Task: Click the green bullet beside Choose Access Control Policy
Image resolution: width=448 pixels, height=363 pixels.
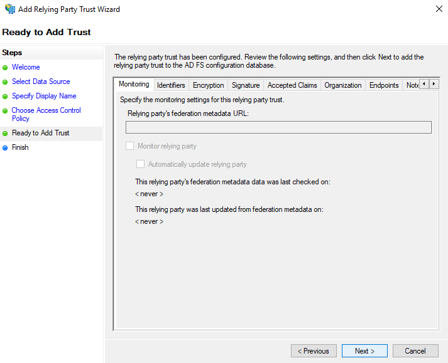Action: tap(5, 111)
